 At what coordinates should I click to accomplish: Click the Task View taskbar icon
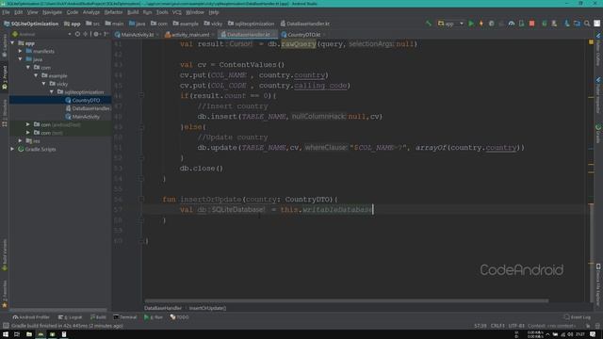pyautogui.click(x=17, y=334)
